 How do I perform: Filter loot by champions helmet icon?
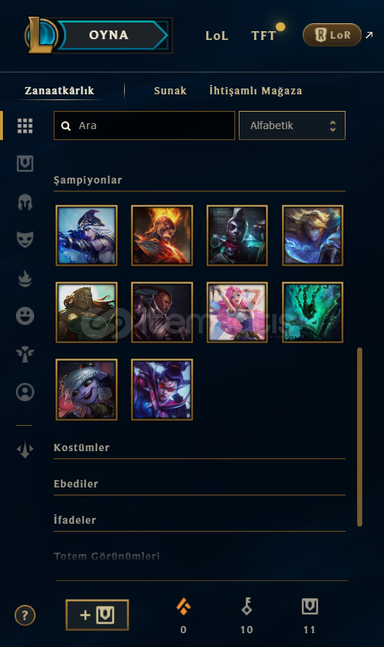25,202
